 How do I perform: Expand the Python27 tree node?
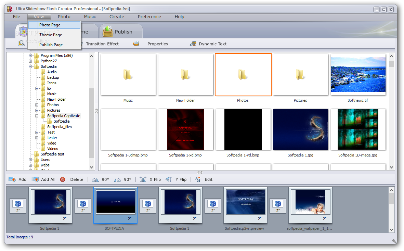(30, 61)
